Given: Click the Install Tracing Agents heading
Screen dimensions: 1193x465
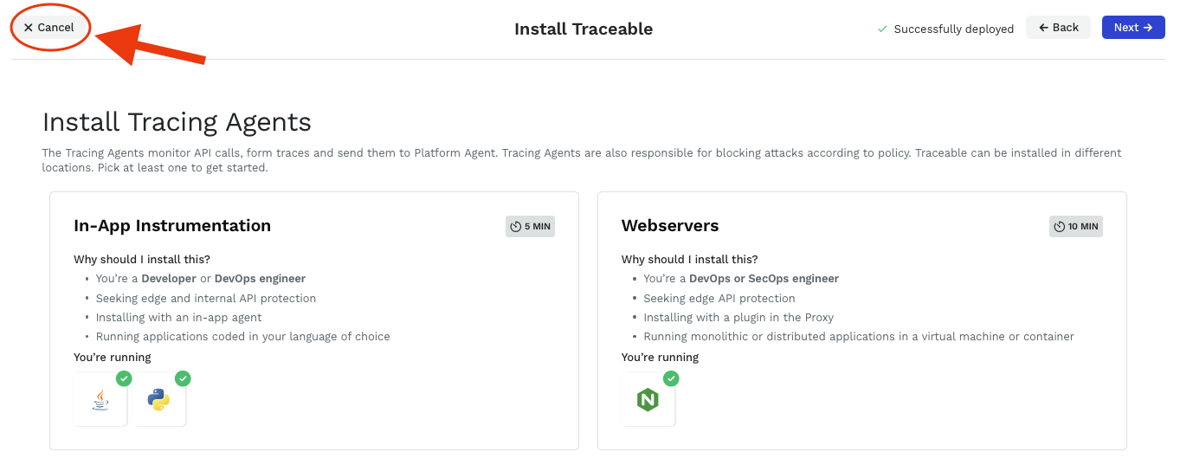Looking at the screenshot, I should click(177, 122).
